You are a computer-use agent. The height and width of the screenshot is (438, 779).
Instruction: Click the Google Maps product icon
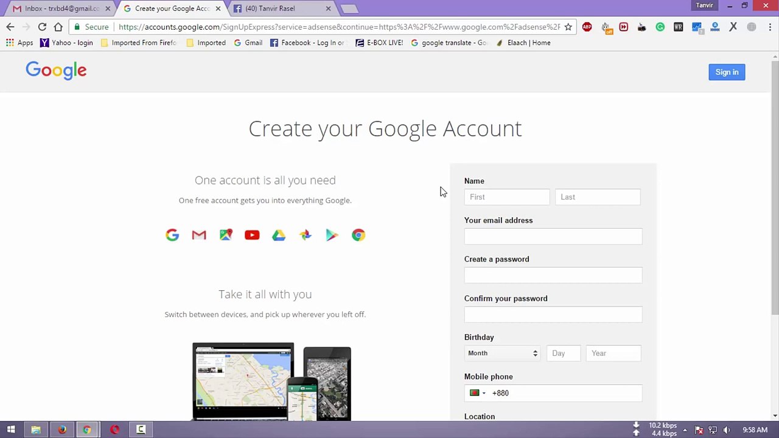[x=226, y=235]
